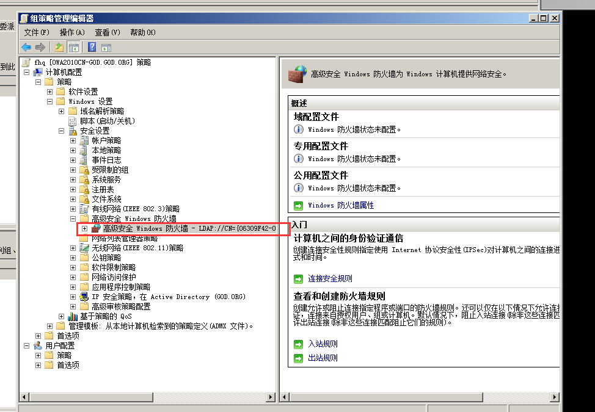Click the 注册表 folder-lock icon
Viewport: 595px width, 412px height.
click(84, 189)
